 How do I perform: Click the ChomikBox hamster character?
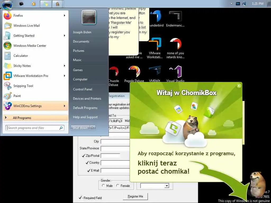click(x=257, y=184)
